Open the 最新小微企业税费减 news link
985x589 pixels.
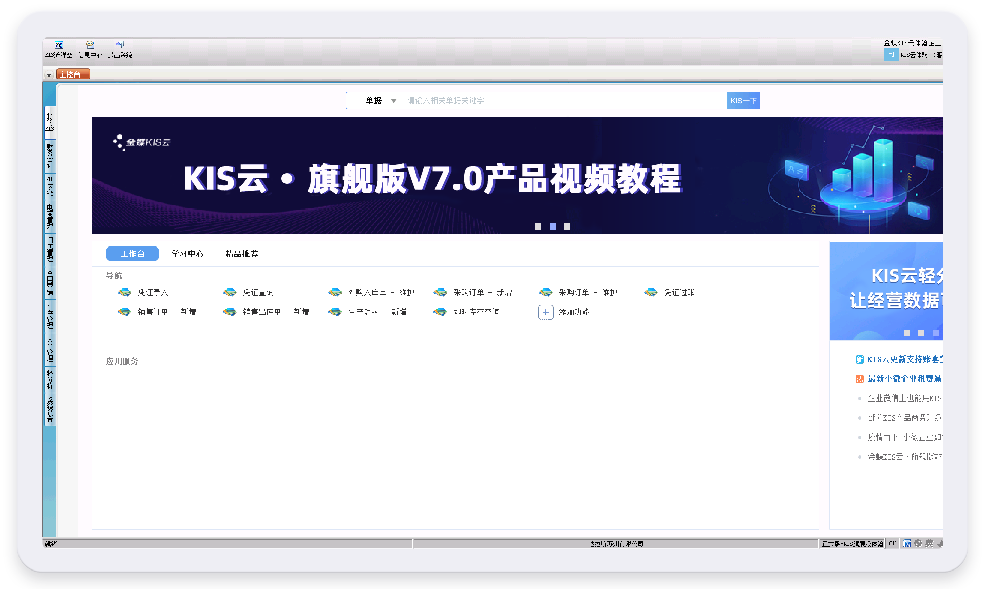[905, 379]
